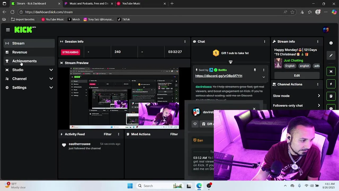
Task: Click the info circle icon in right rail
Action: [x=331, y=43]
